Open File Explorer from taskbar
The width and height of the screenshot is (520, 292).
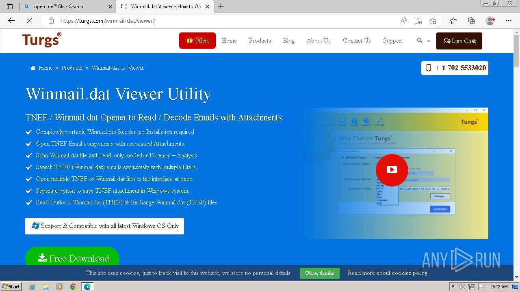tap(46, 287)
